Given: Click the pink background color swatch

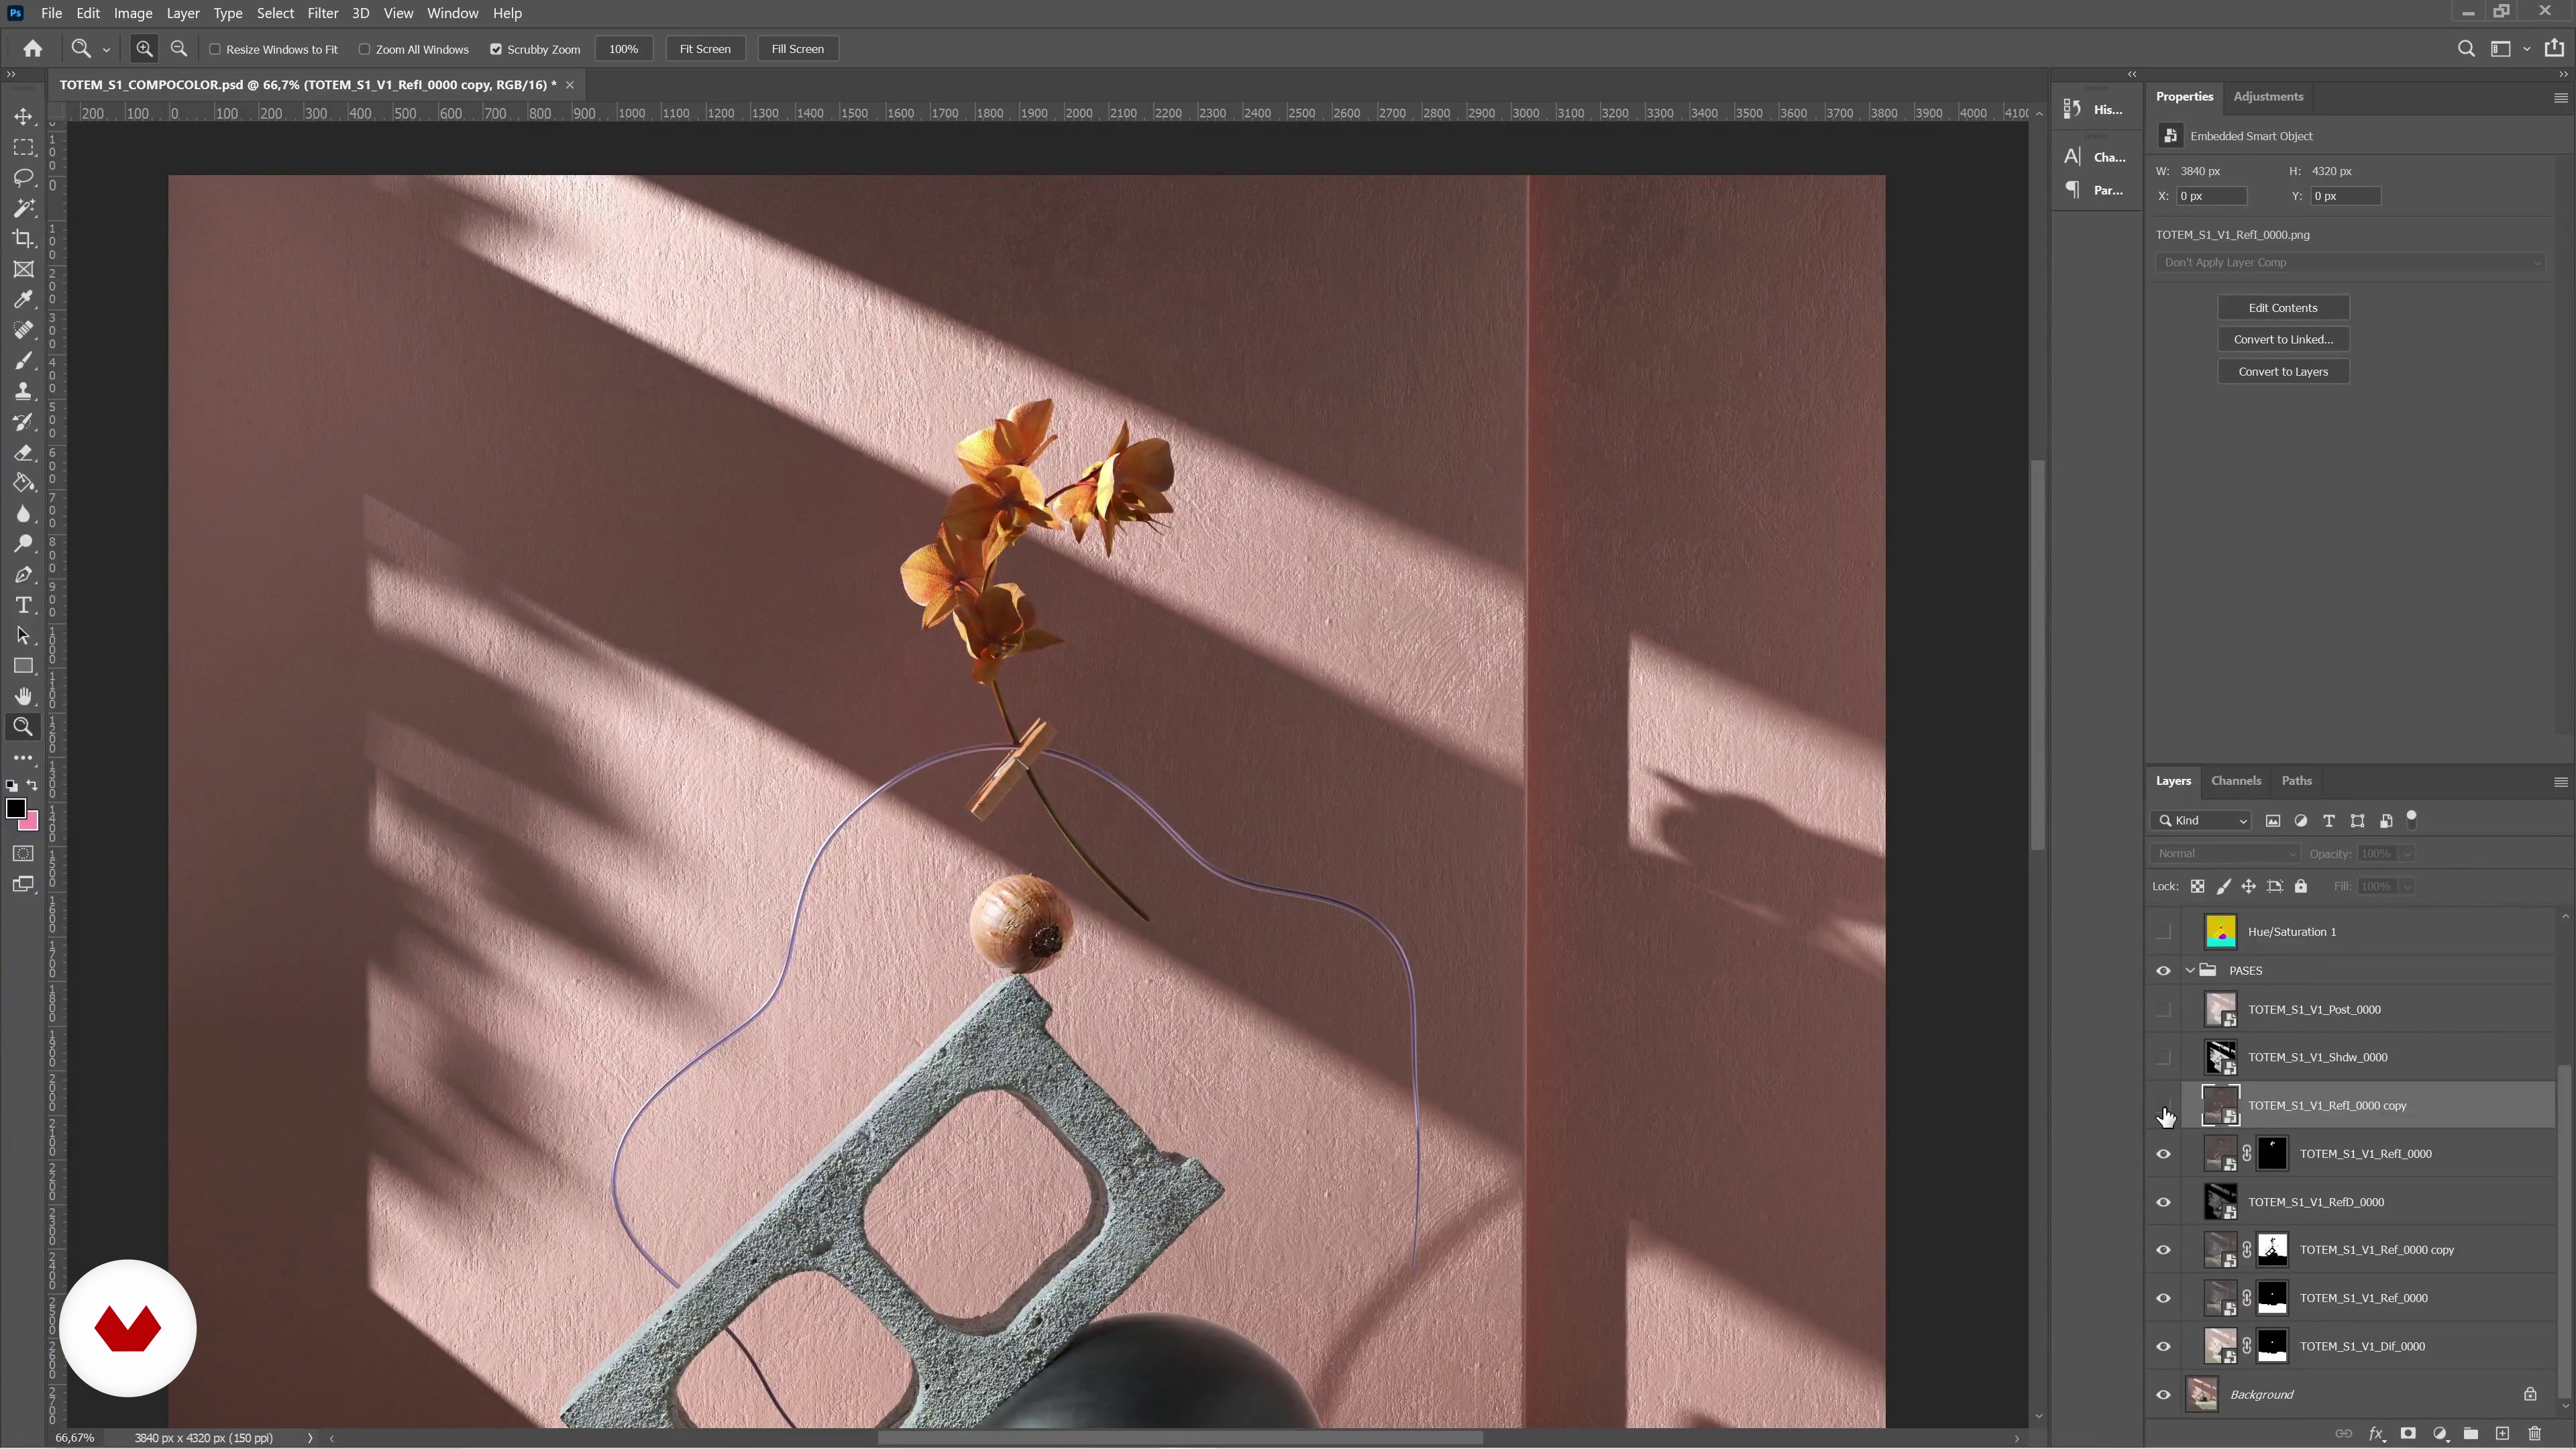Looking at the screenshot, I should point(31,823).
